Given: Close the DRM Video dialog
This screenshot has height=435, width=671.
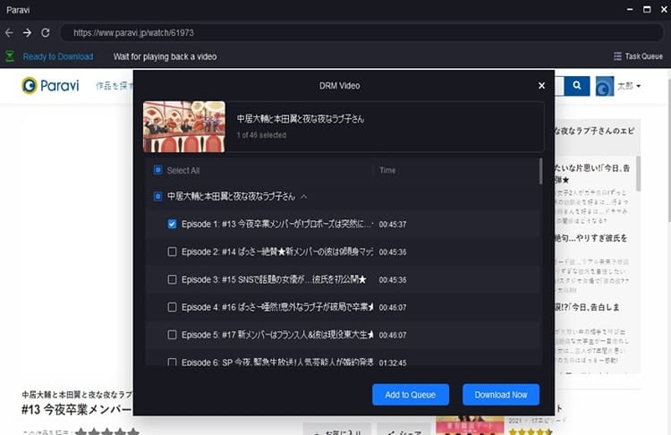Looking at the screenshot, I should click(x=541, y=86).
